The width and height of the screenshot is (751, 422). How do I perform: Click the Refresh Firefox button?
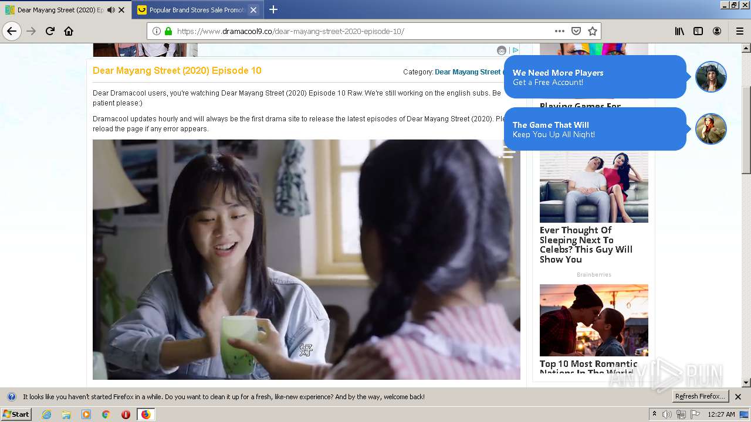pyautogui.click(x=701, y=397)
